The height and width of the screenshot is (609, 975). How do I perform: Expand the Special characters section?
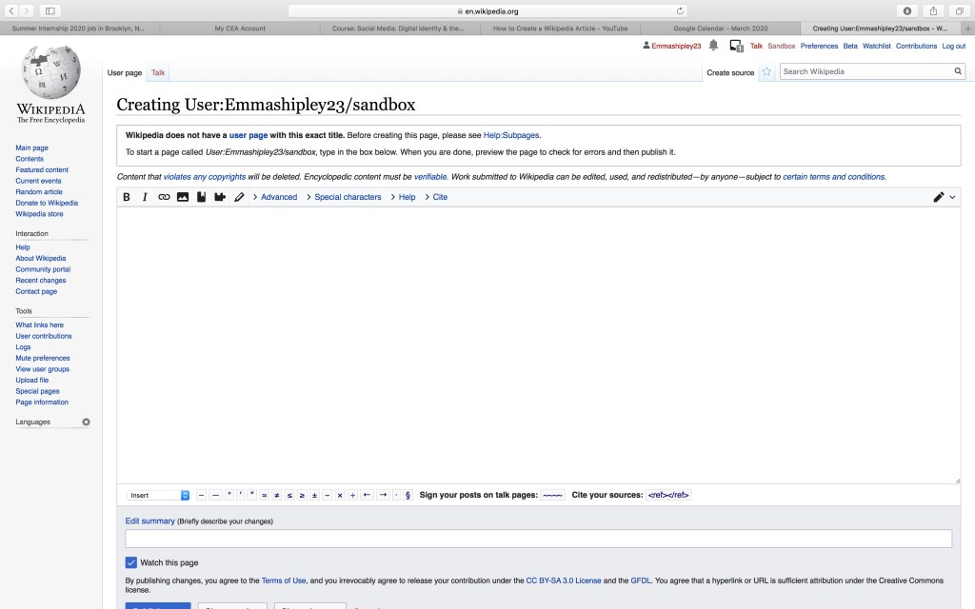[344, 197]
